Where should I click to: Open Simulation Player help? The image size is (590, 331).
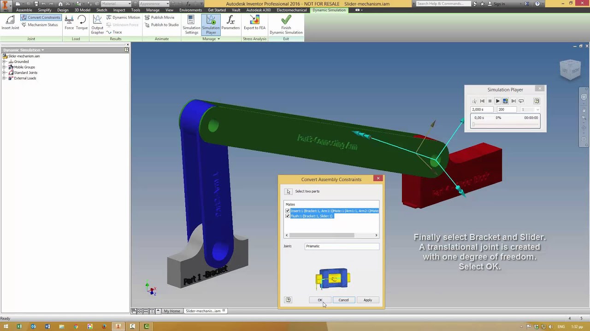(537, 101)
